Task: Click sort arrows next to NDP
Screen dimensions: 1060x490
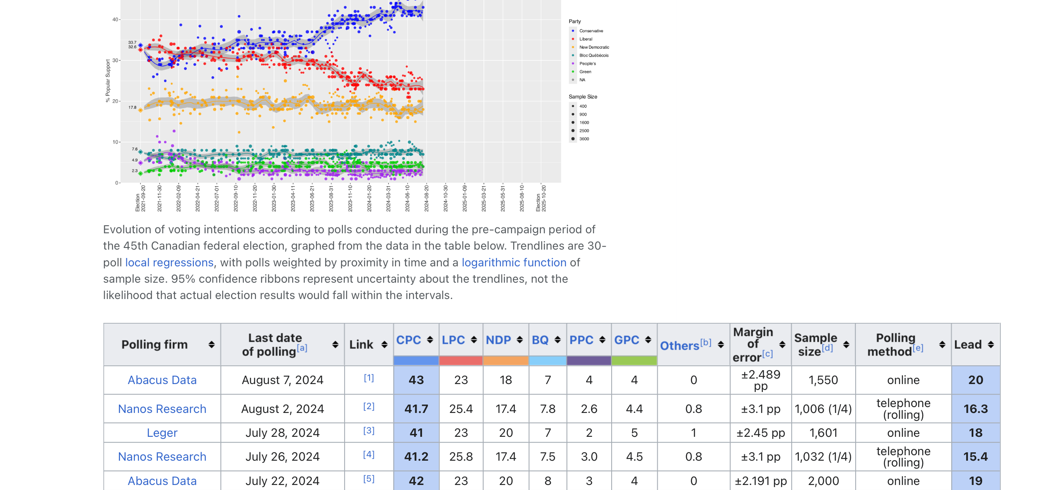Action: 520,340
